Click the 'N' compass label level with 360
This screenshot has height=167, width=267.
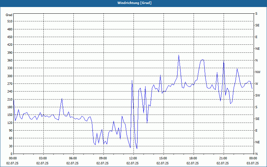[x=256, y=60]
